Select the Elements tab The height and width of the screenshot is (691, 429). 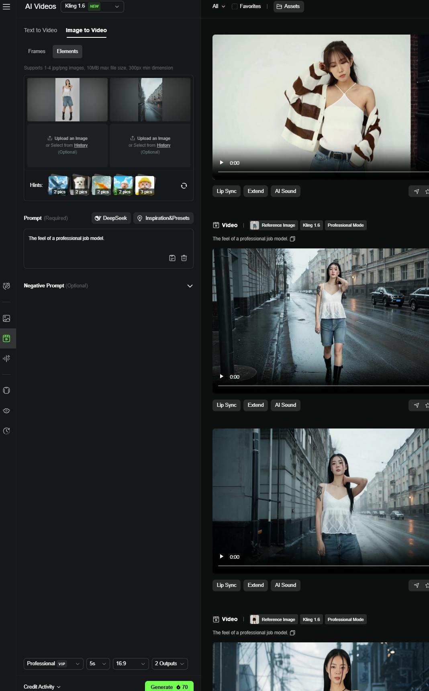tap(67, 51)
